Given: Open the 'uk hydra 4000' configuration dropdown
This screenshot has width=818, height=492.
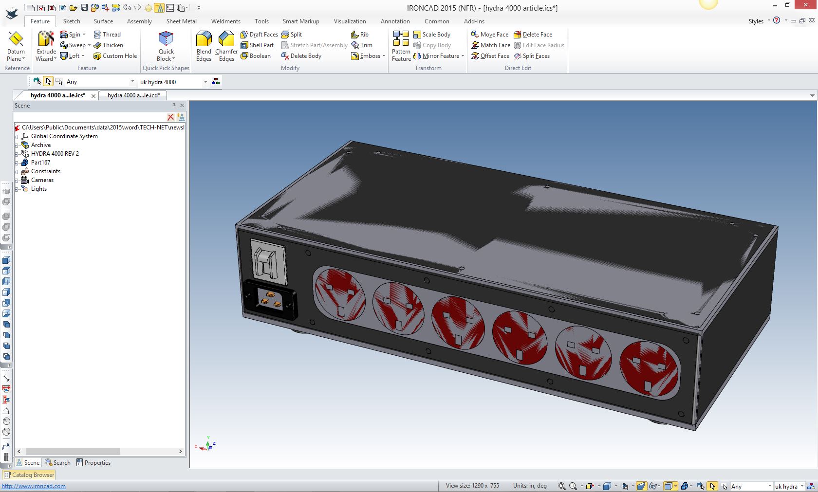Looking at the screenshot, I should [205, 82].
